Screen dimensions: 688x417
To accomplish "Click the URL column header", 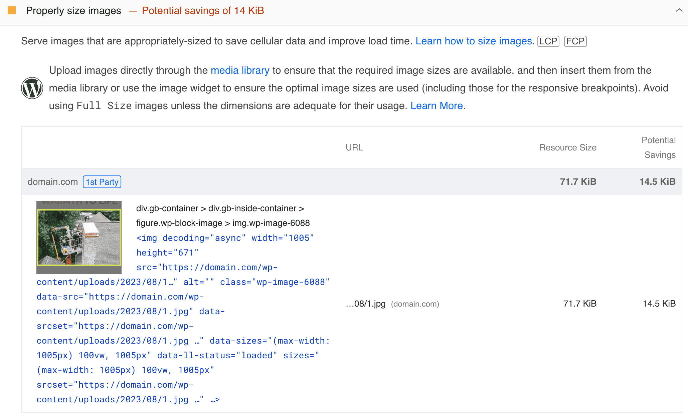I will click(354, 147).
